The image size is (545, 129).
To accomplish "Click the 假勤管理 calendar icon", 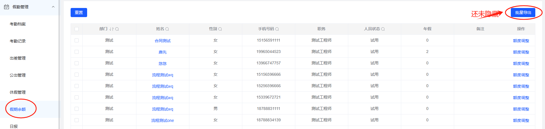I will [7, 7].
